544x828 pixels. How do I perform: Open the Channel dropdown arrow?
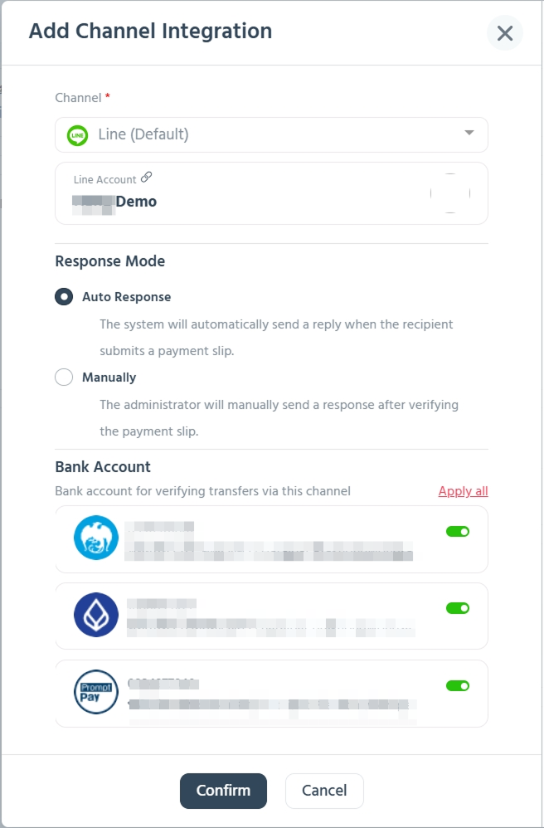(x=469, y=133)
